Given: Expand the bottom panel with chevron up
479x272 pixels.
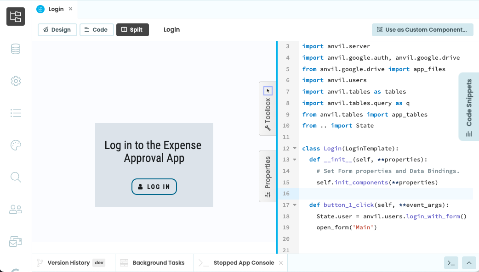Looking at the screenshot, I should (x=469, y=263).
